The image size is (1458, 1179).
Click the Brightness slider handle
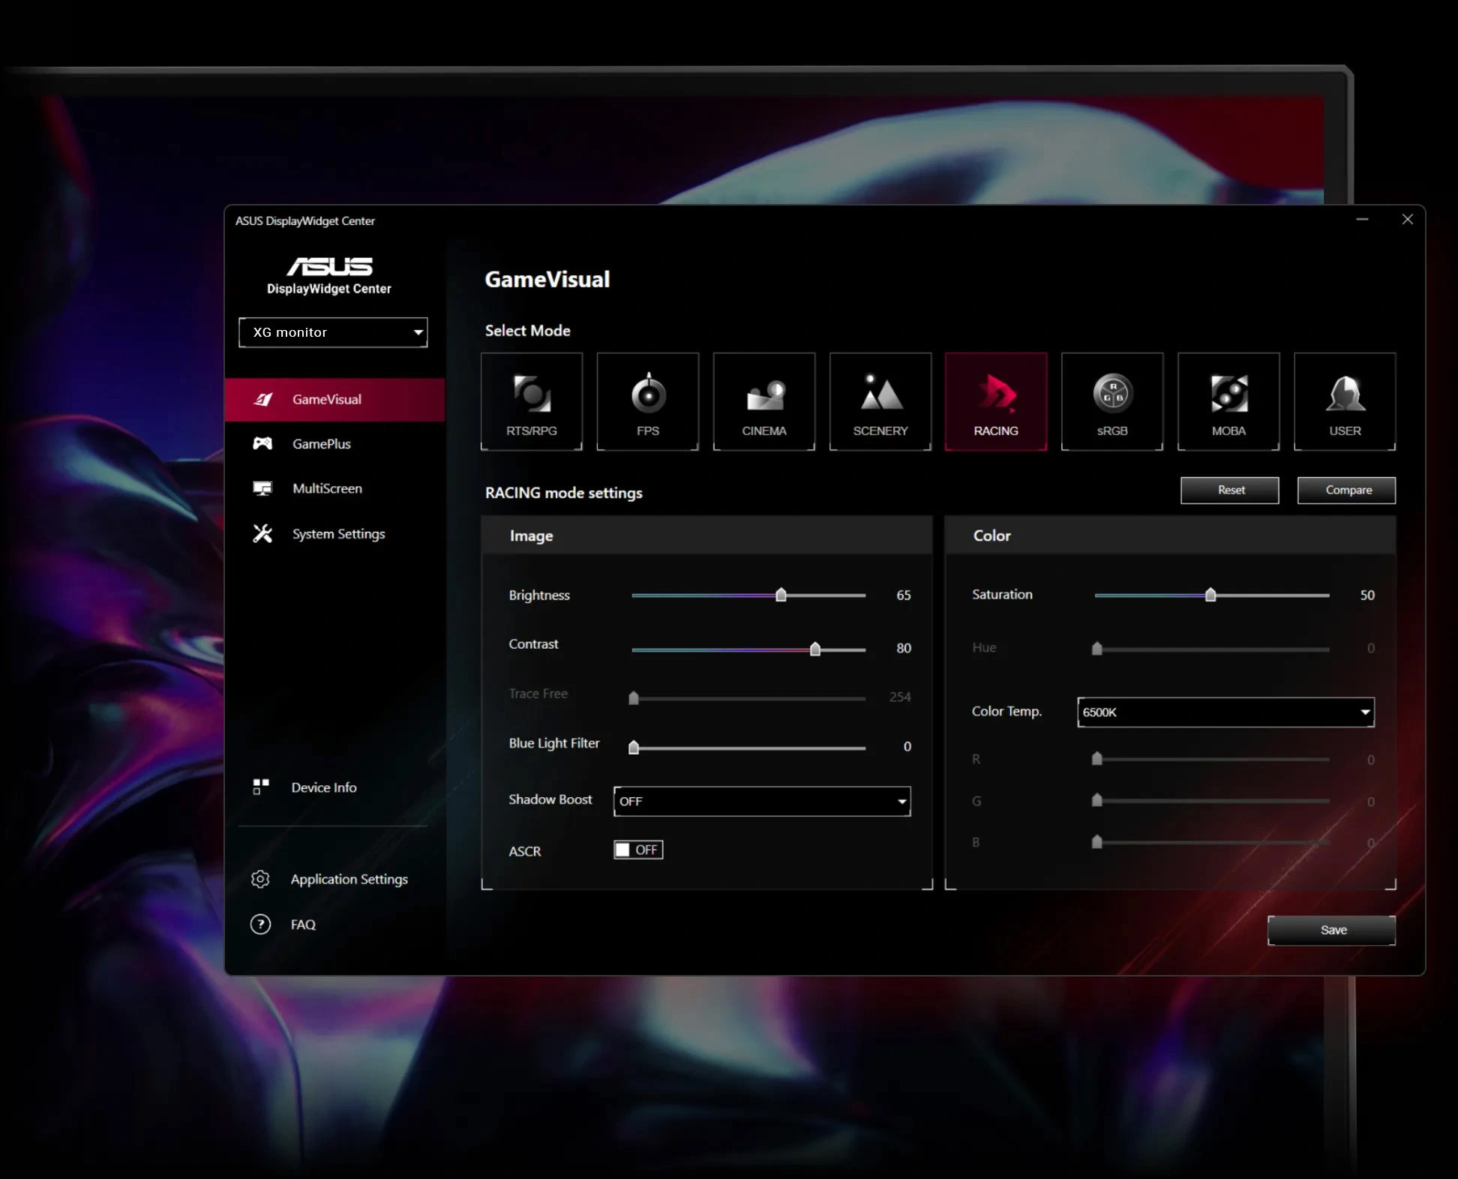781,595
